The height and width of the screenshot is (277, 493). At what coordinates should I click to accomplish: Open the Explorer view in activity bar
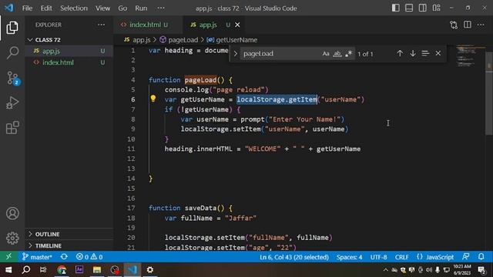pos(12,28)
